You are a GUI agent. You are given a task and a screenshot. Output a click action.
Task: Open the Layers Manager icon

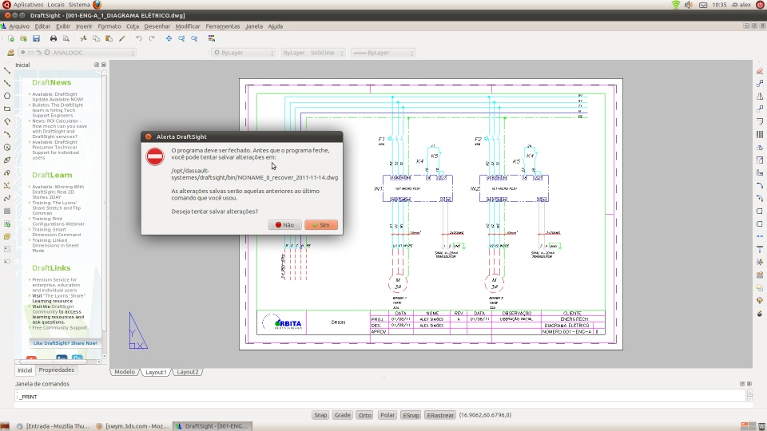10,53
